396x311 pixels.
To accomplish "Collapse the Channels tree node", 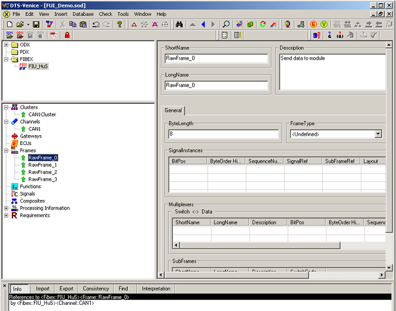I will point(6,122).
